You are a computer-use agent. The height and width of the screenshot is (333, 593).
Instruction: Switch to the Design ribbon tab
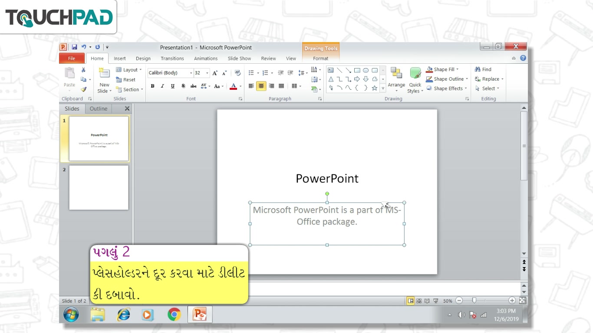pyautogui.click(x=143, y=59)
